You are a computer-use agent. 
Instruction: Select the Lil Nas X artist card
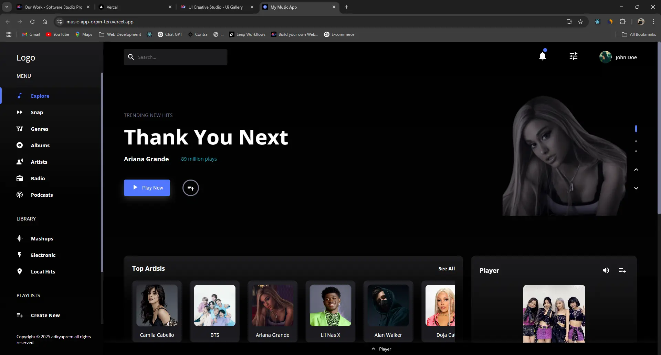pos(330,311)
